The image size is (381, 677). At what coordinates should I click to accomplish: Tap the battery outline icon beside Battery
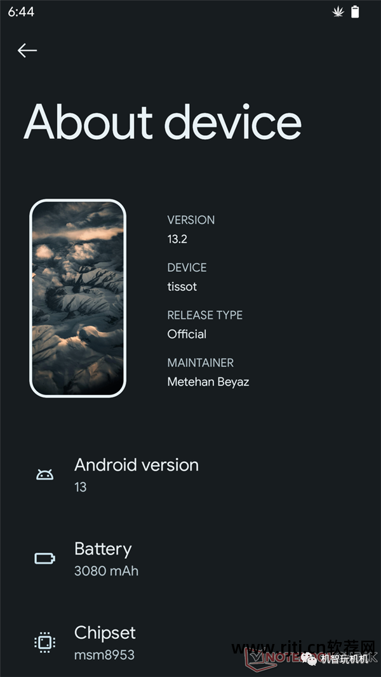[x=44, y=558]
